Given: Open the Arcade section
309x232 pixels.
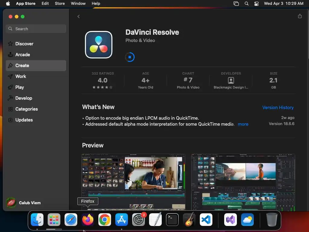Looking at the screenshot, I should tap(36, 54).
